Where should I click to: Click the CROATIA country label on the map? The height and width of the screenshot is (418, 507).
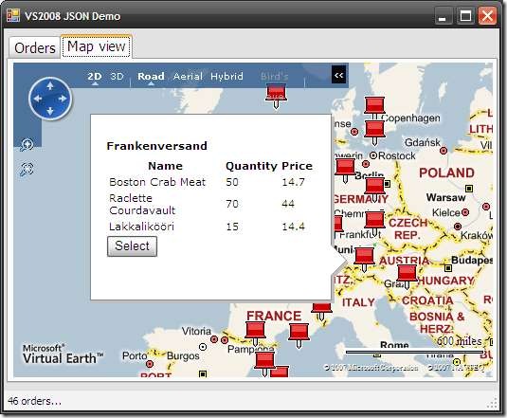[427, 300]
